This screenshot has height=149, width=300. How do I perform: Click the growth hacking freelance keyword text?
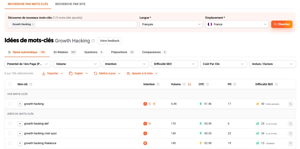pyautogui.click(x=40, y=143)
